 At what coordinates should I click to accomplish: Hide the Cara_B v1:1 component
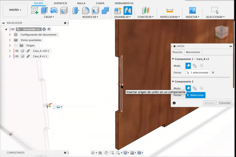[17, 56]
